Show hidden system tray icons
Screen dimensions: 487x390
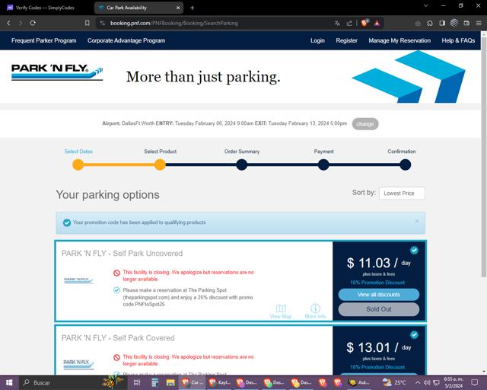point(418,382)
